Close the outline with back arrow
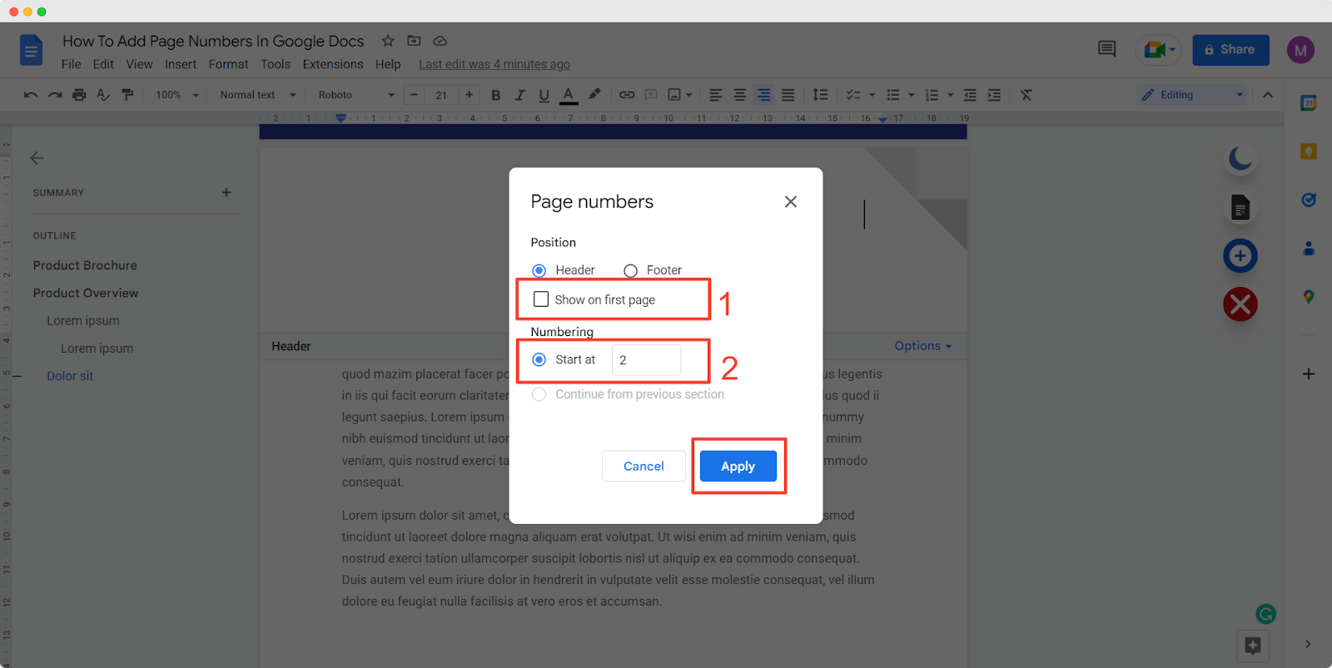This screenshot has width=1332, height=668. 37,158
